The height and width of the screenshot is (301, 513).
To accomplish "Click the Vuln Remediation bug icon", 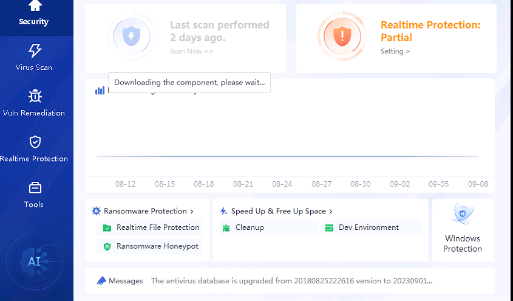I will pos(35,96).
